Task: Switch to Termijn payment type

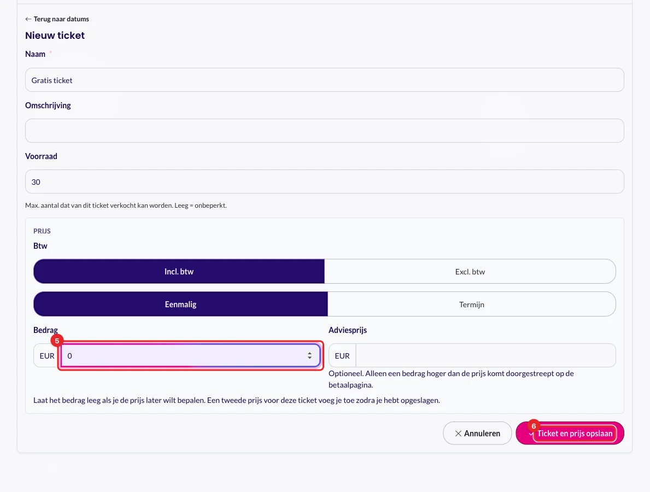Action: tap(472, 304)
